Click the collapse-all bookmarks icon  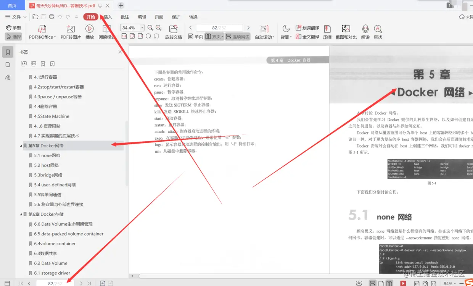pos(34,64)
